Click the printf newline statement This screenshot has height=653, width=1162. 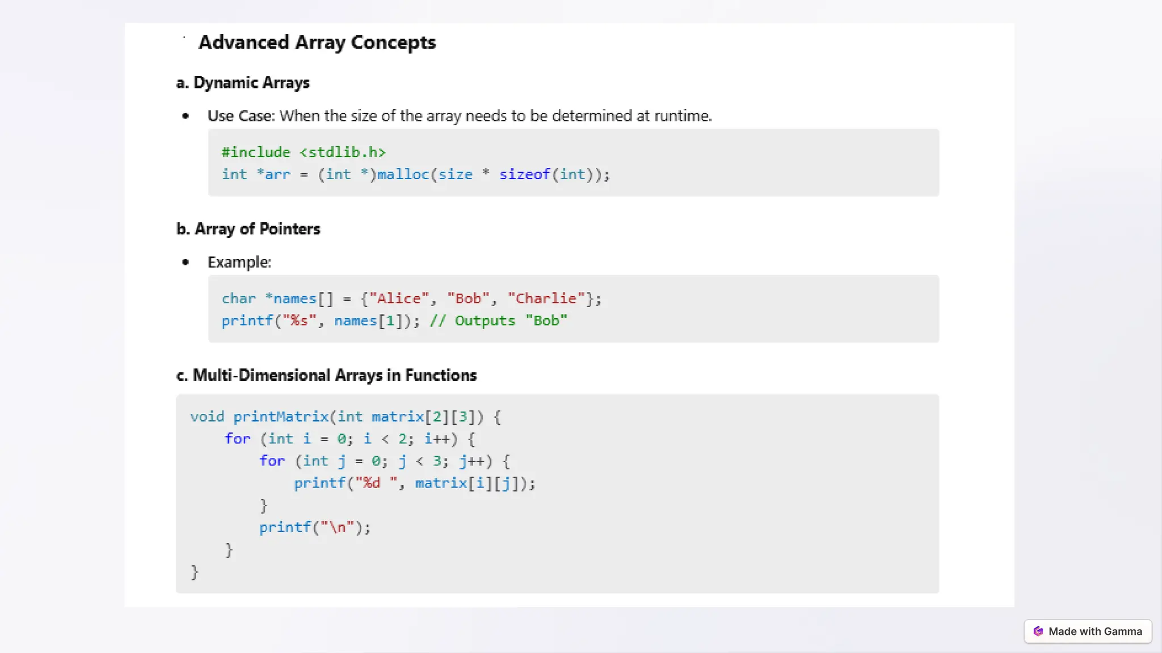click(315, 528)
